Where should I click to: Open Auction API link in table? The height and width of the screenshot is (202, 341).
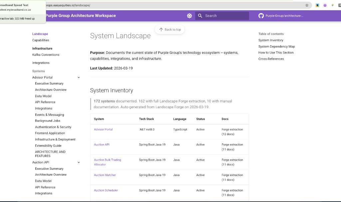click(102, 145)
